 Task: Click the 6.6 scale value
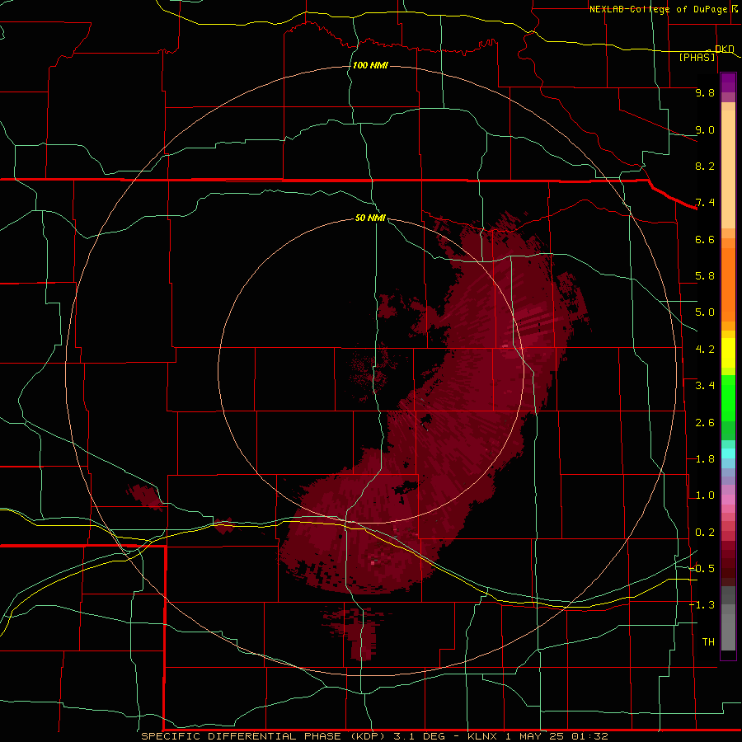coord(705,239)
